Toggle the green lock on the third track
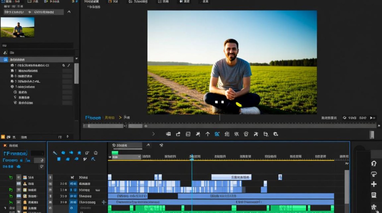This screenshot has height=213, width=382. [11, 190]
